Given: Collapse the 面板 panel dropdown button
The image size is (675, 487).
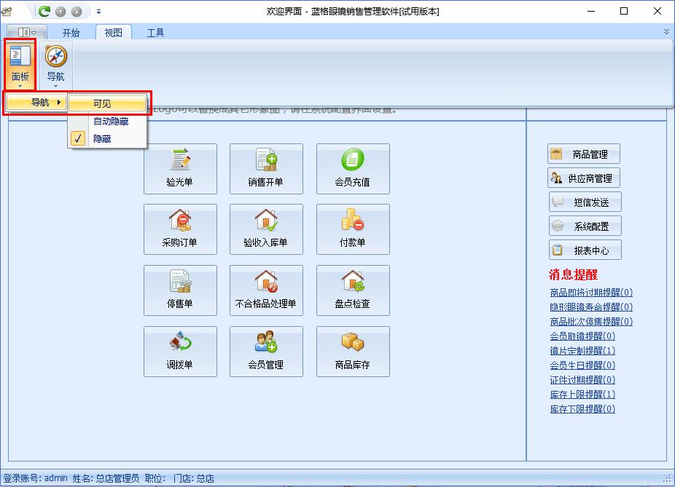Looking at the screenshot, I should pyautogui.click(x=20, y=65).
